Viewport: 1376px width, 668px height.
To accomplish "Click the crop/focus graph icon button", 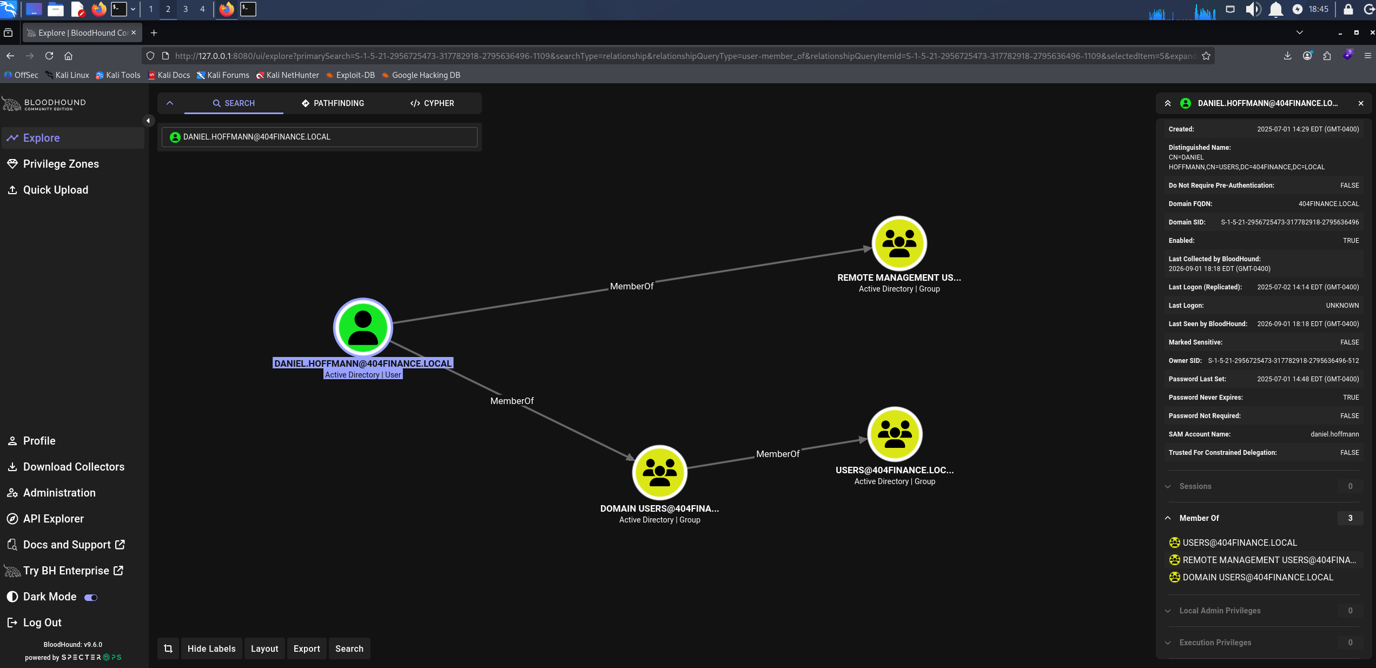I will coord(168,649).
